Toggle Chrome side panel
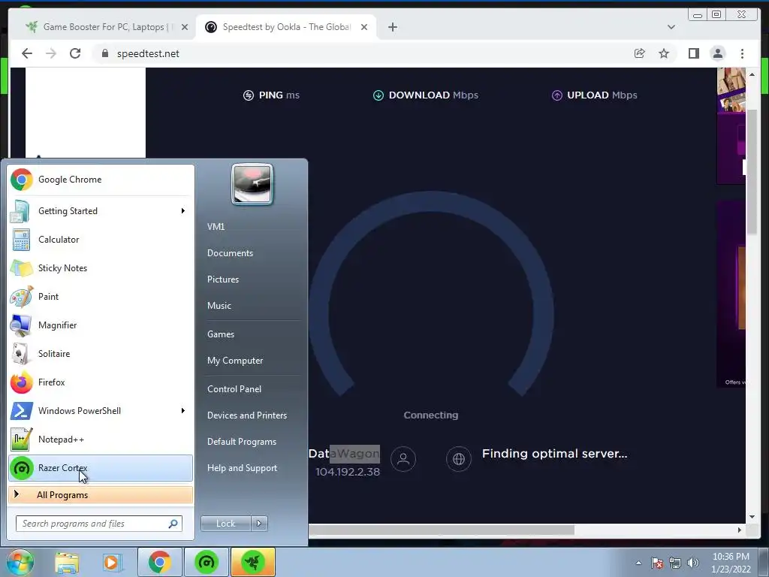769x577 pixels. (693, 53)
